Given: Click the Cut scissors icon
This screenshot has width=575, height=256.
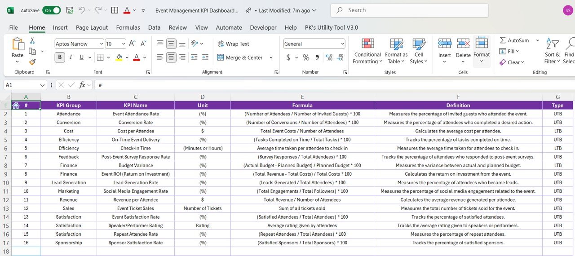Looking at the screenshot, I should click(32, 40).
